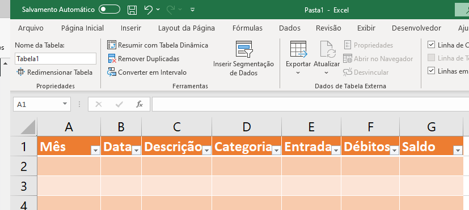Select column D header
Screen dimensions: 469x210
coord(247,127)
